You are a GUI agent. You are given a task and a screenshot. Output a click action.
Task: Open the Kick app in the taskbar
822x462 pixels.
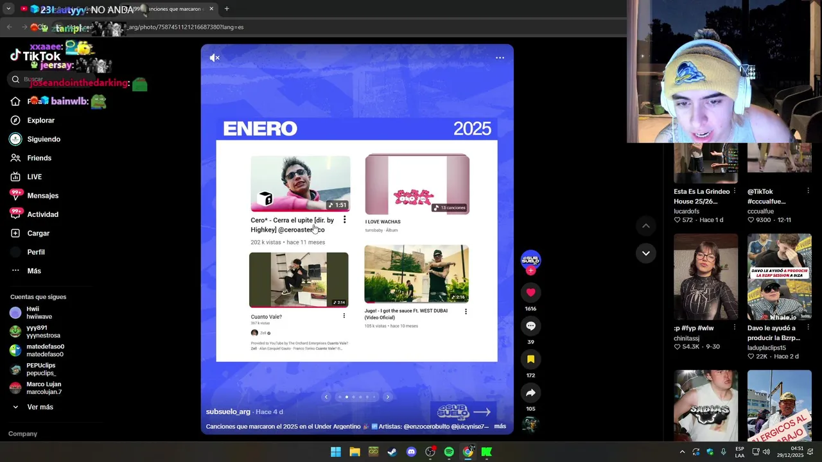pyautogui.click(x=487, y=452)
